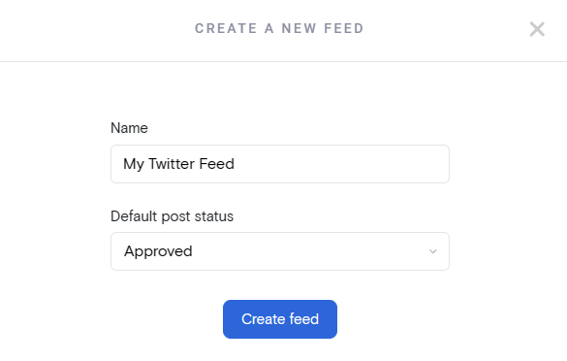Click the Create feed button
This screenshot has width=567, height=361.
[280, 319]
